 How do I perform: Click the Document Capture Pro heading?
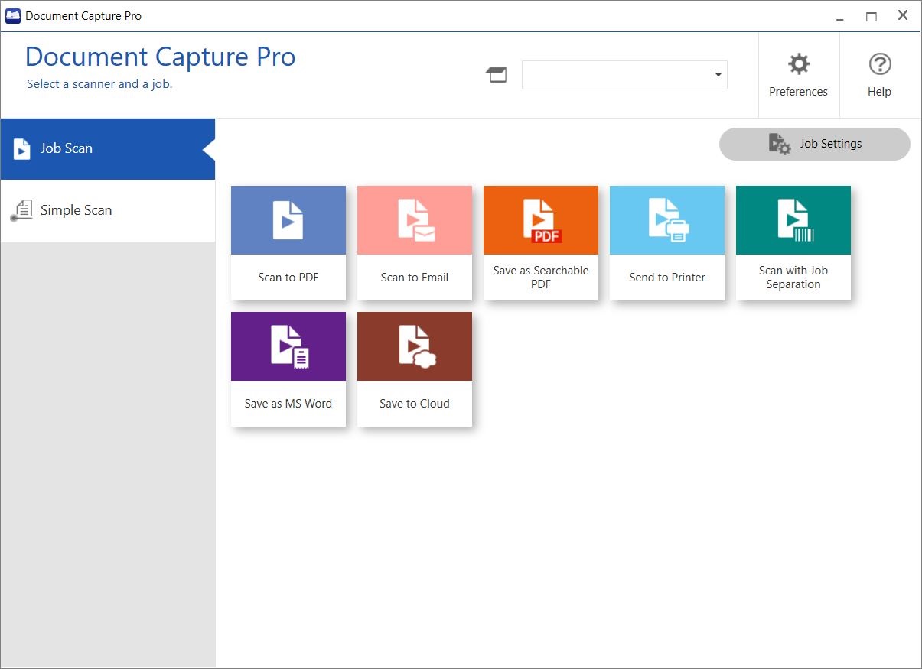click(160, 57)
